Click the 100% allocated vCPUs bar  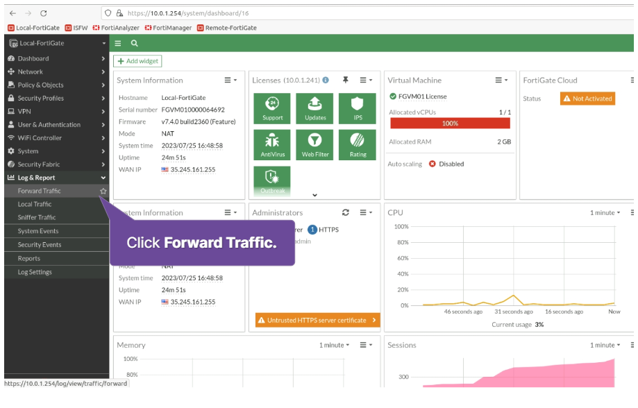[450, 124]
